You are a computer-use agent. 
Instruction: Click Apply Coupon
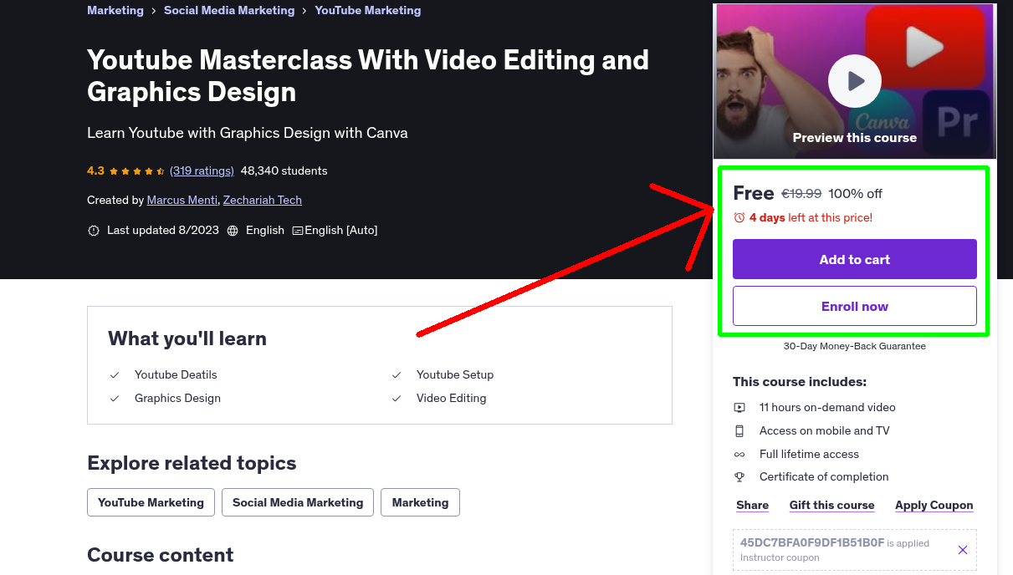[x=934, y=506]
